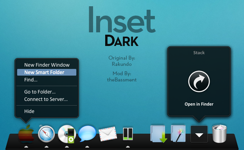Open Downloads folder with green arrow
Viewport: 244px width, 150px height.
[x=159, y=134]
